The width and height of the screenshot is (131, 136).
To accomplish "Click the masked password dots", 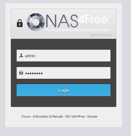I will (x=34, y=73).
